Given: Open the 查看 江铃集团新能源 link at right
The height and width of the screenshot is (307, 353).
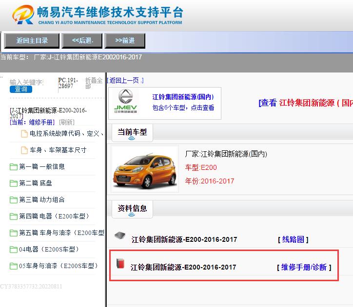Looking at the screenshot, I should tap(306, 103).
